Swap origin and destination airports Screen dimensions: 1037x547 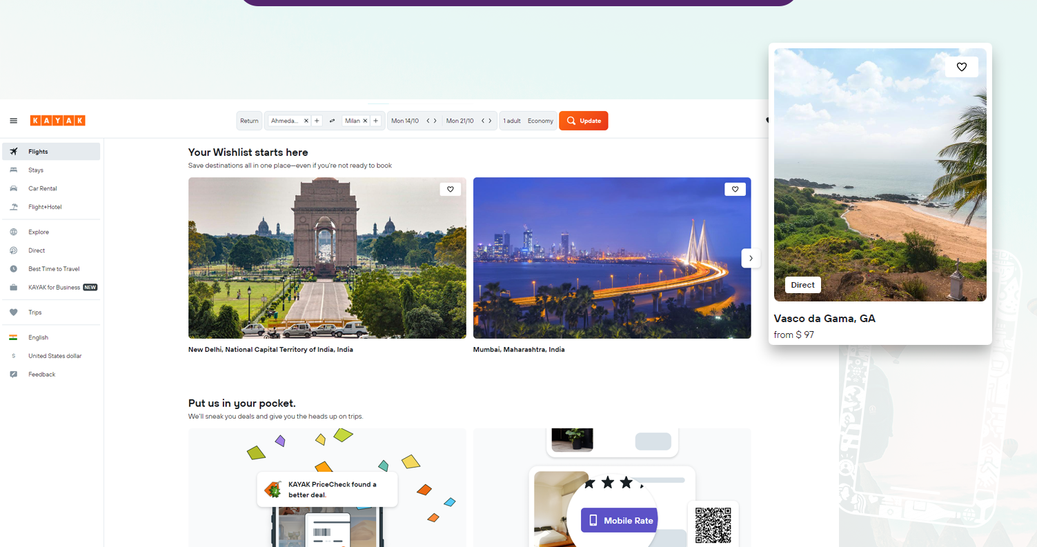coord(332,121)
